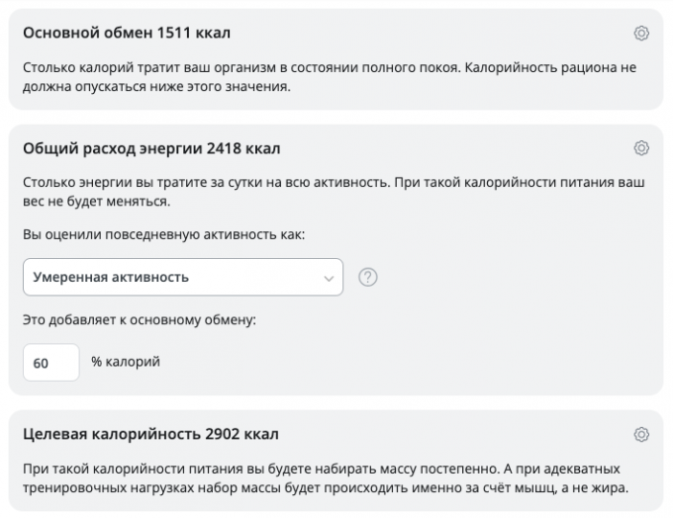Click the chevron arrow in activity dropdown

click(329, 278)
